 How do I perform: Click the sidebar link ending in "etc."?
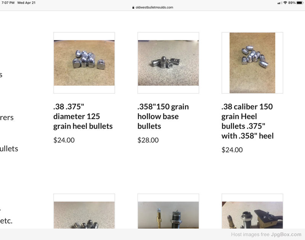click(6, 221)
